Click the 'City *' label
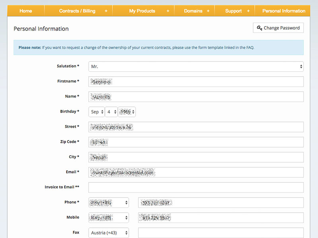The width and height of the screenshot is (318, 238). click(x=74, y=157)
